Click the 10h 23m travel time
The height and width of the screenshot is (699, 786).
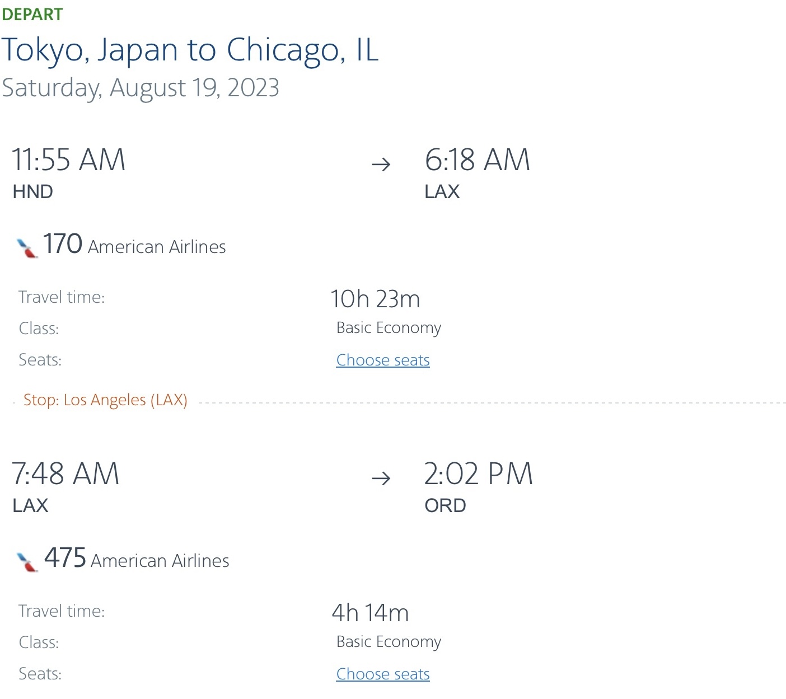[x=375, y=299]
